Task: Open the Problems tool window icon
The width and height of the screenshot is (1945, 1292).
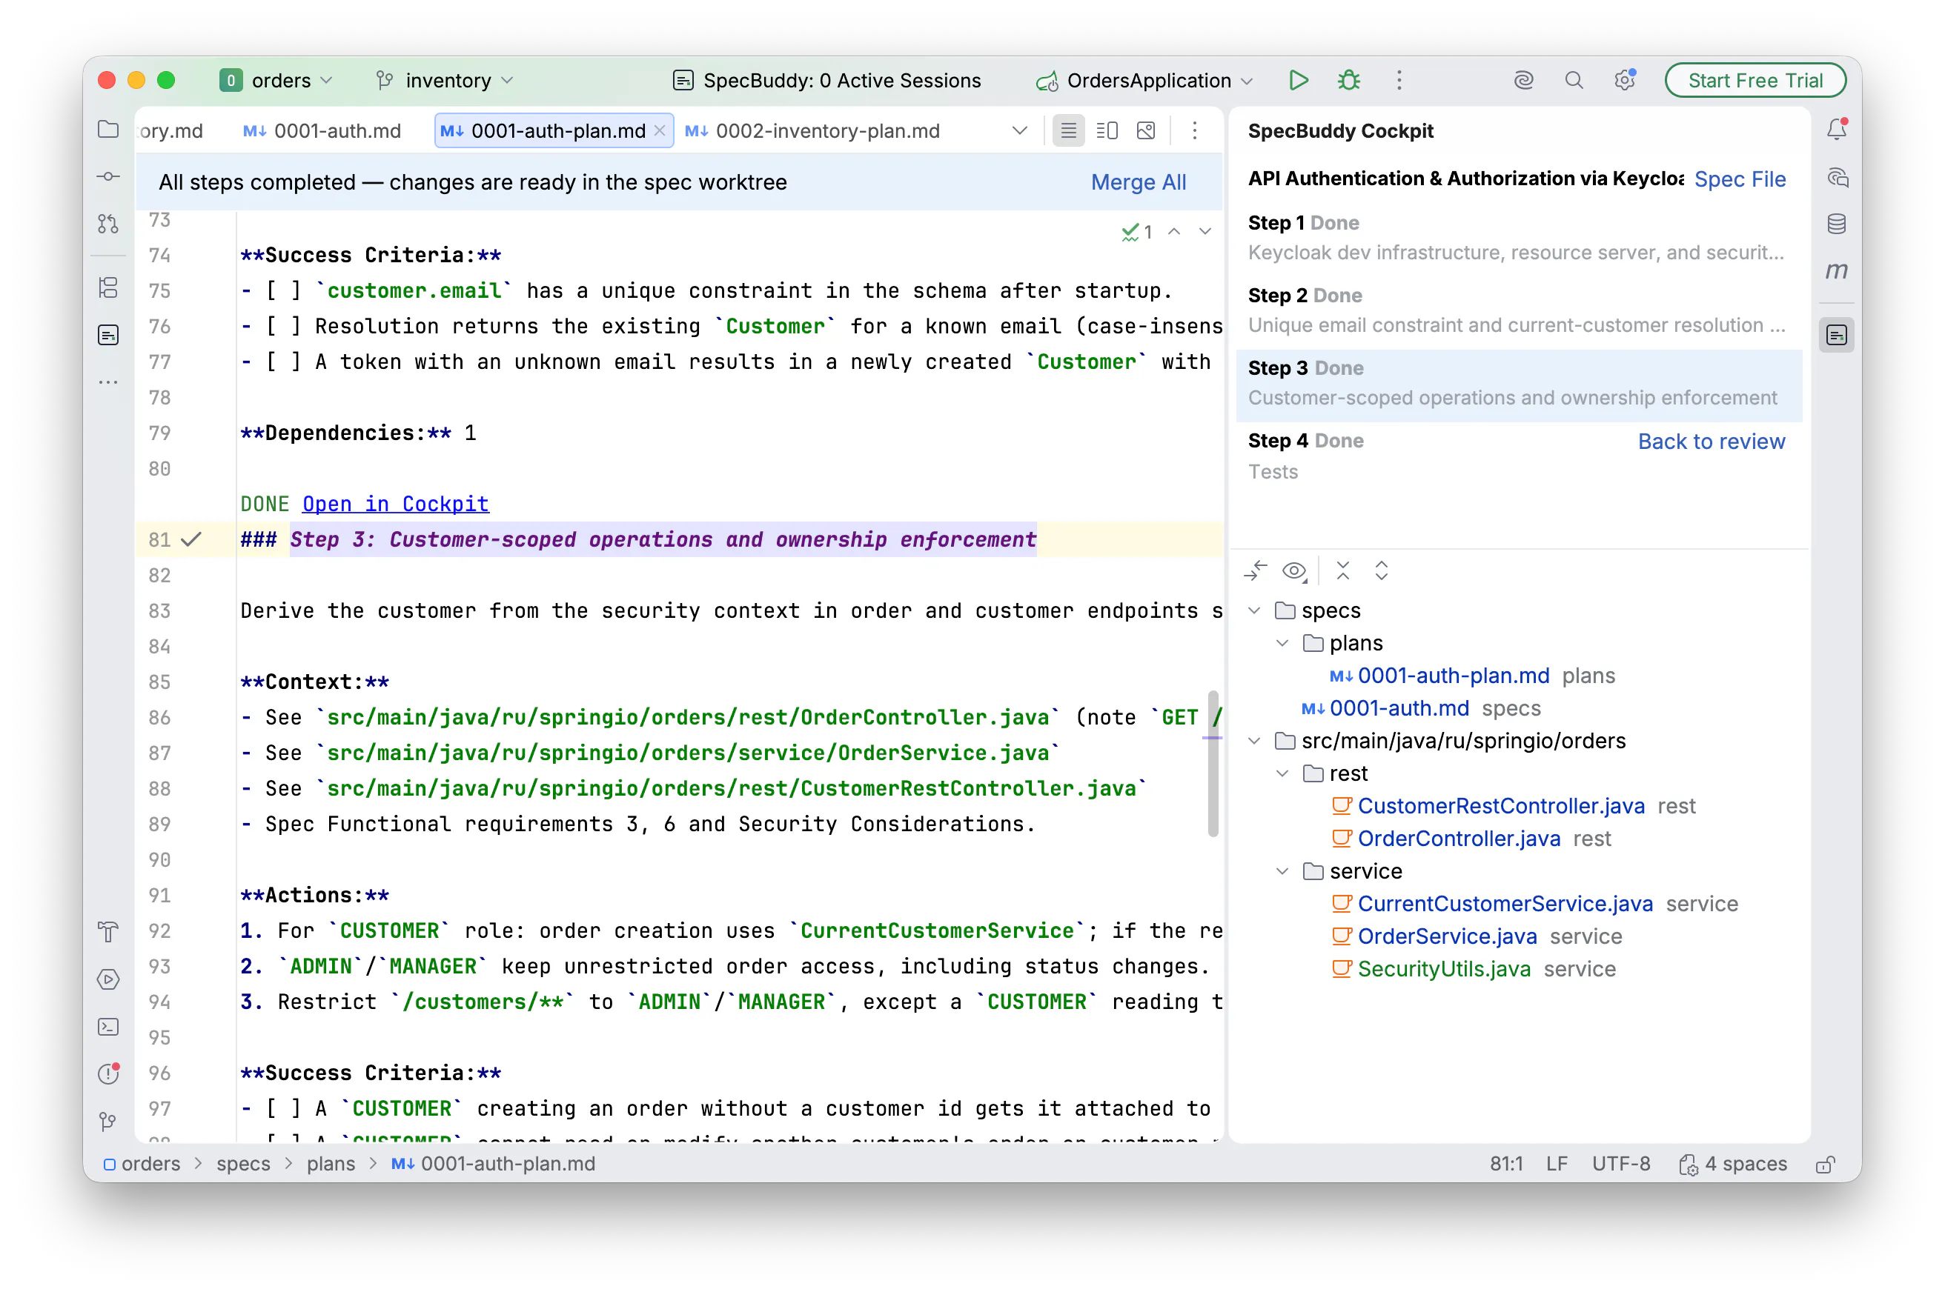Action: point(108,1073)
